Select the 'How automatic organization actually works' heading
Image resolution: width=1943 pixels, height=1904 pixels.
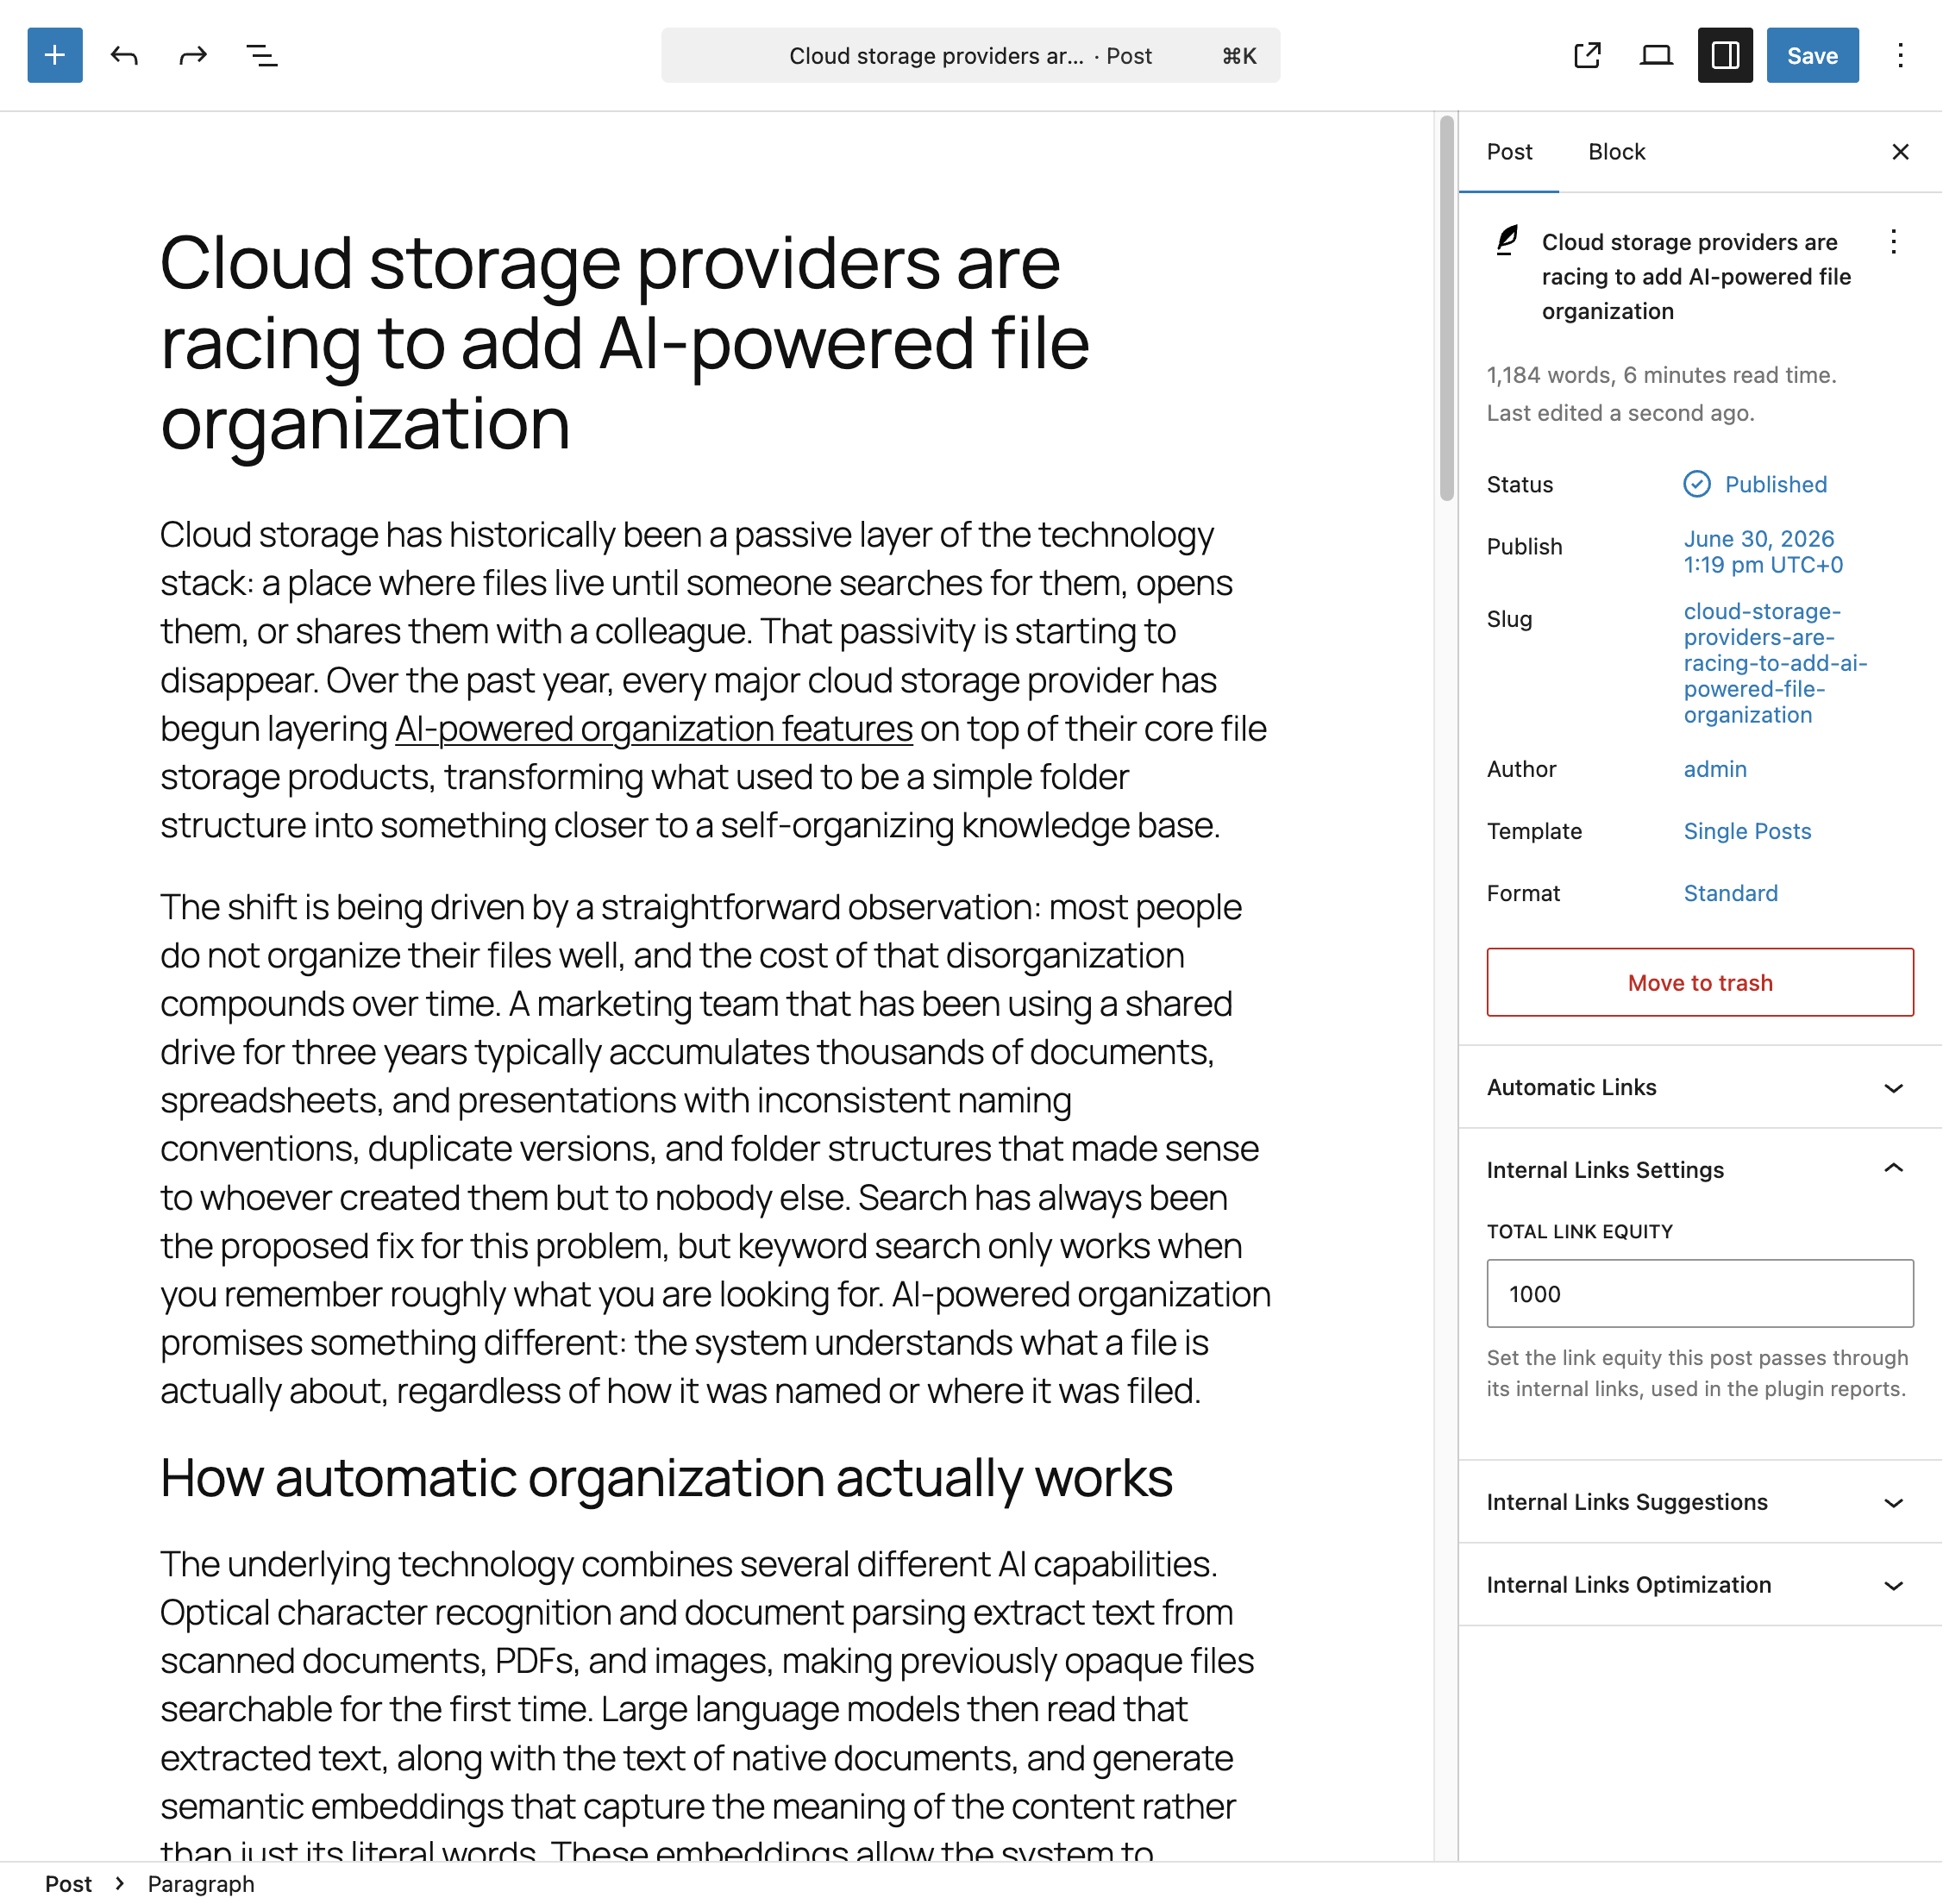666,1478
